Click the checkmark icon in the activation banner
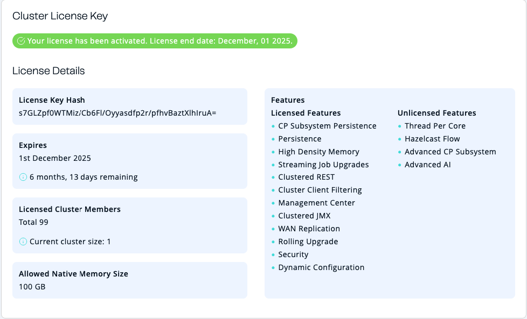Screen dimensions: 527x319 (20, 40)
